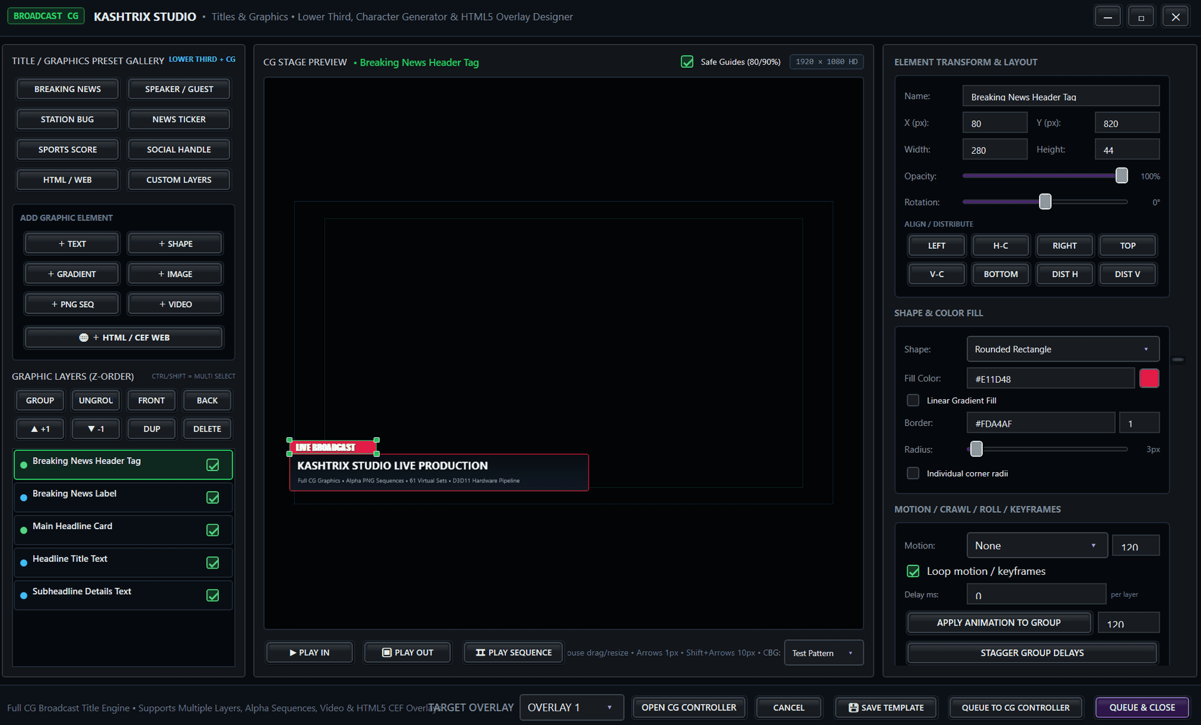Add a PNG SEQ element
The image size is (1201, 725).
[x=72, y=304]
